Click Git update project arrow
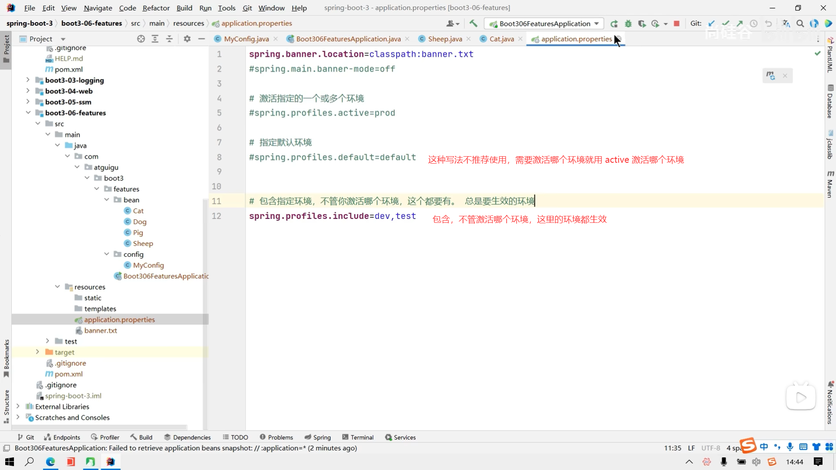The image size is (836, 470). click(x=711, y=23)
